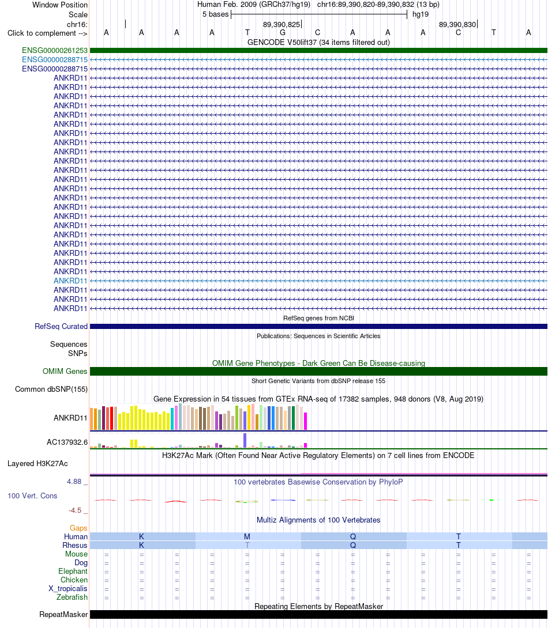Click the 'Click to complement -->' label

[x=47, y=33]
